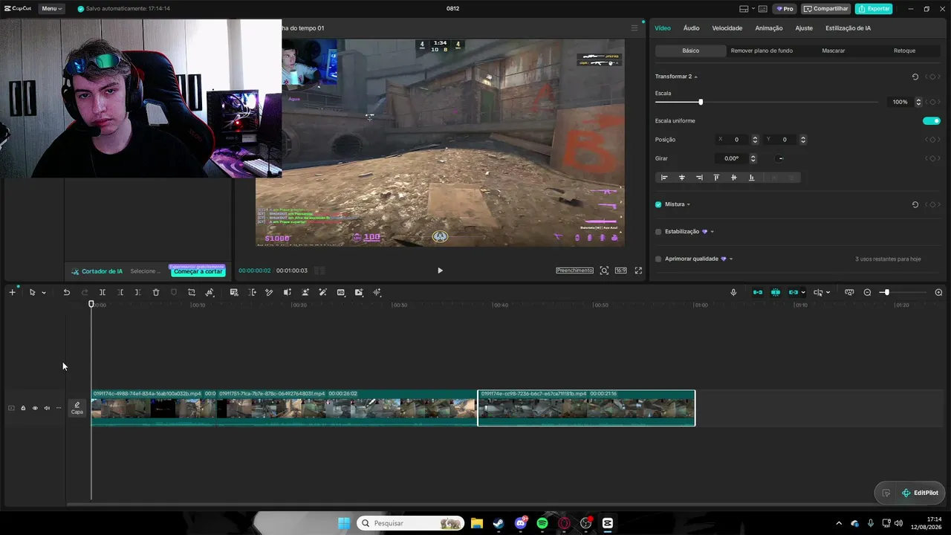Viewport: 951px width, 535px height.
Task: Mute the main track audio
Action: click(47, 408)
